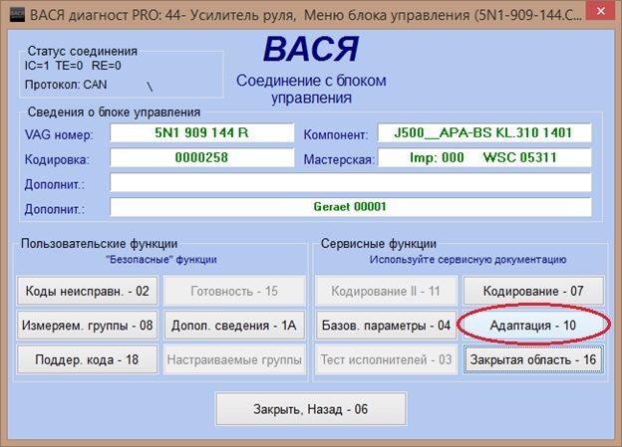
Task: Click the 'Кодировка:' label
Action: (57, 159)
